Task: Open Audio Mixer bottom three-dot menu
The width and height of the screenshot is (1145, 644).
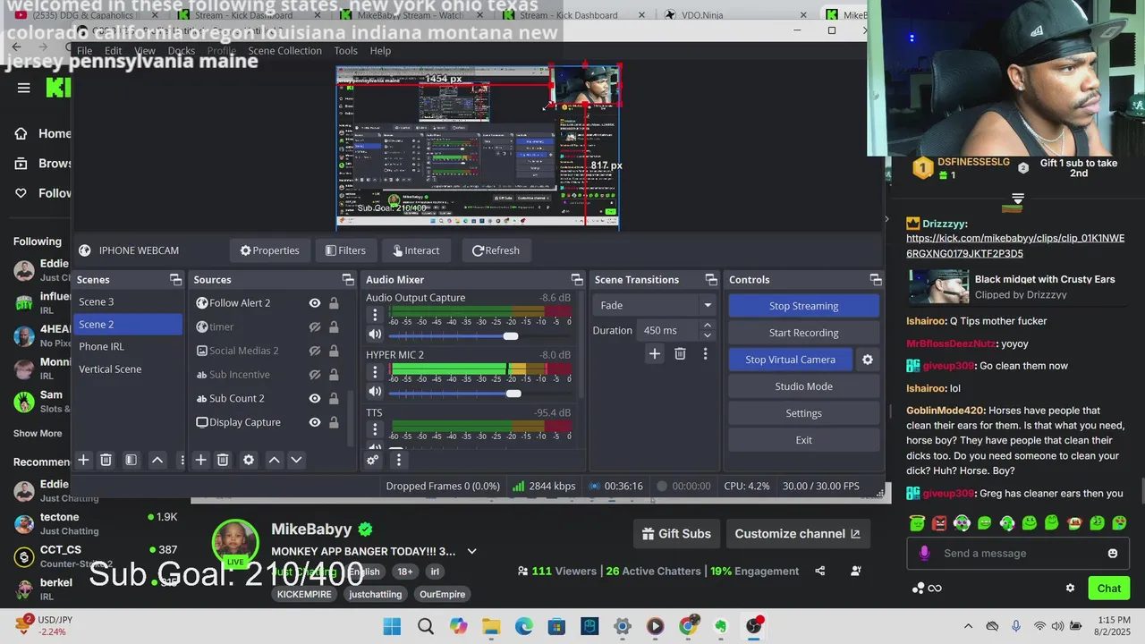Action: click(398, 460)
